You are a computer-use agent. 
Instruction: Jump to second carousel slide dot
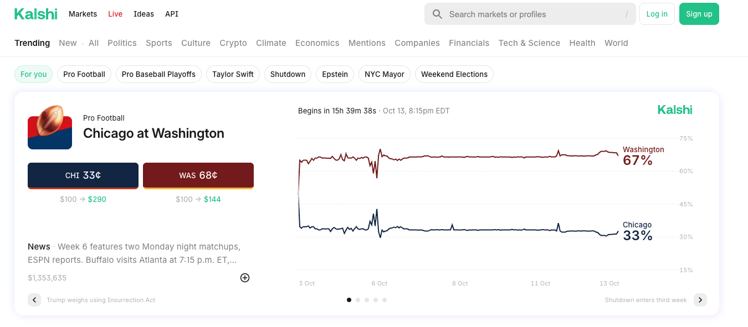tap(358, 300)
